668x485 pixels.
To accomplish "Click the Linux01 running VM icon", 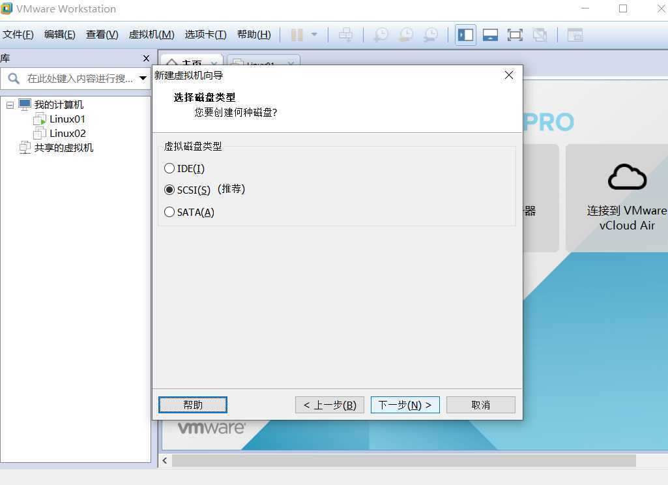I will click(40, 119).
